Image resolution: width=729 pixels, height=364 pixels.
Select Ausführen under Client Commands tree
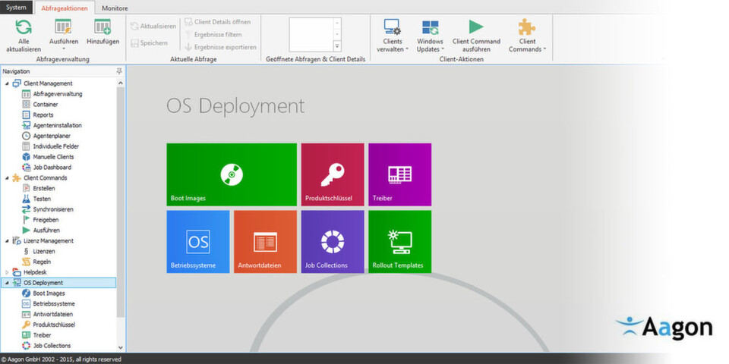[x=46, y=231]
